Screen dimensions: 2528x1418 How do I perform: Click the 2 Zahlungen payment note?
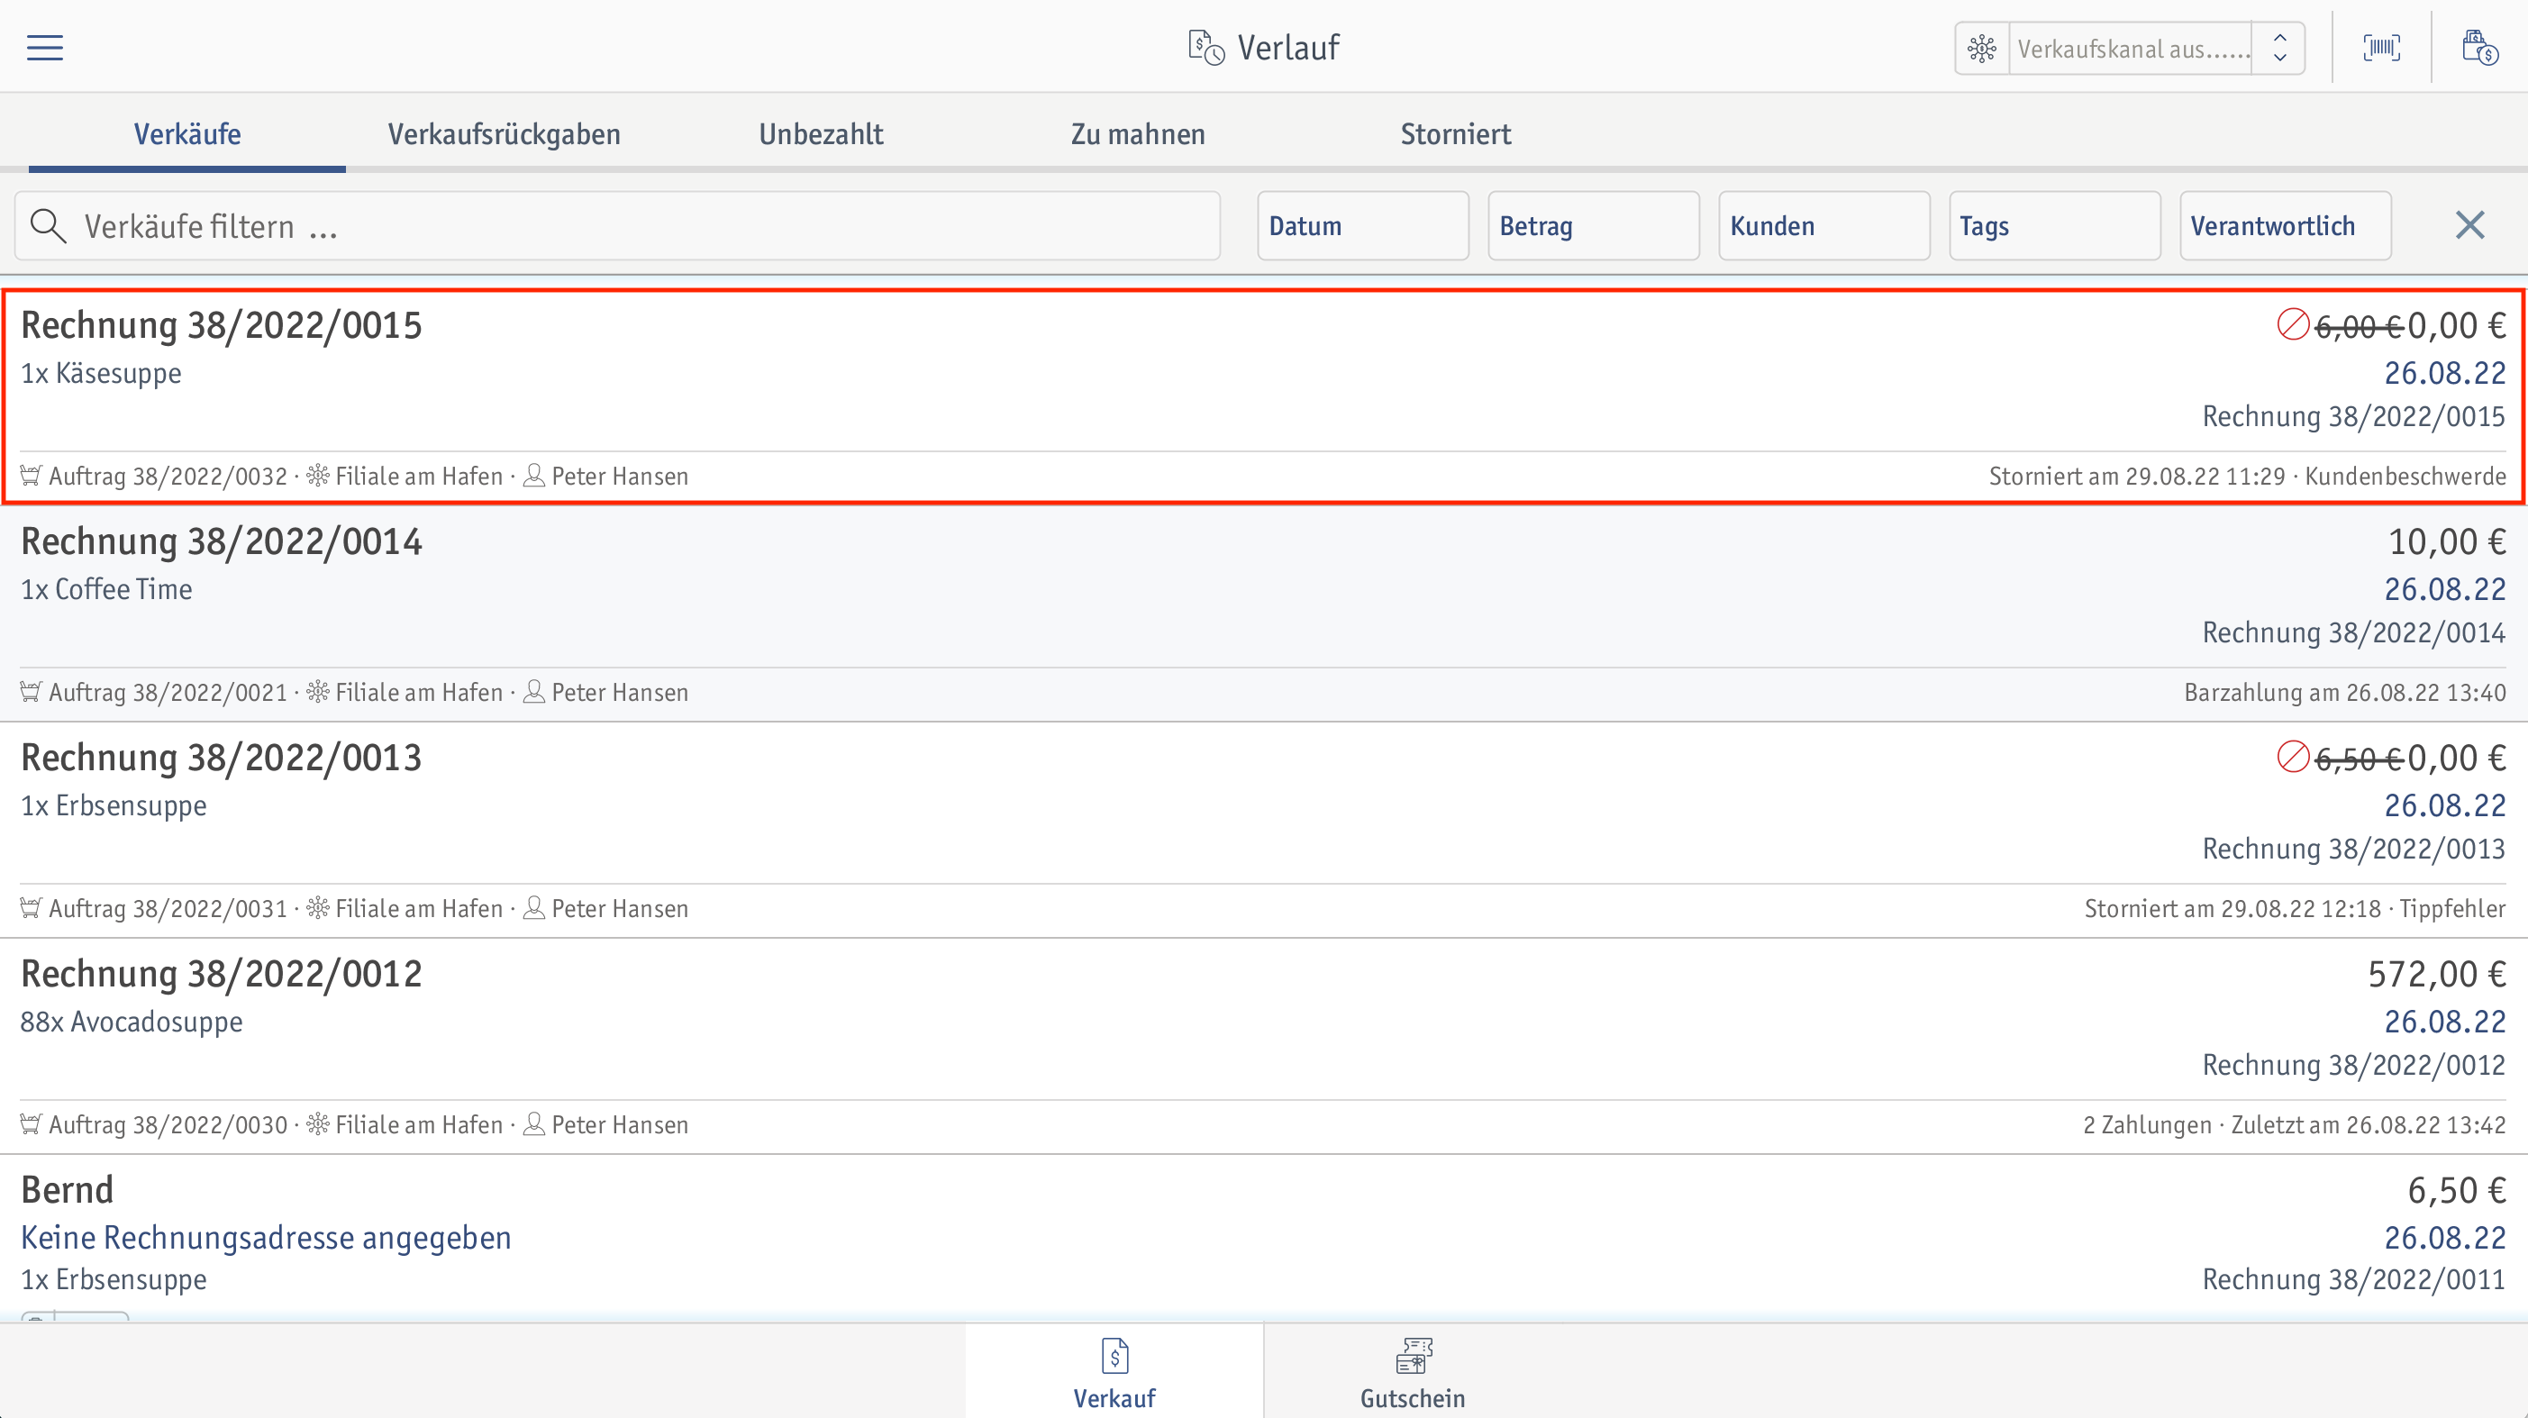click(x=2295, y=1124)
